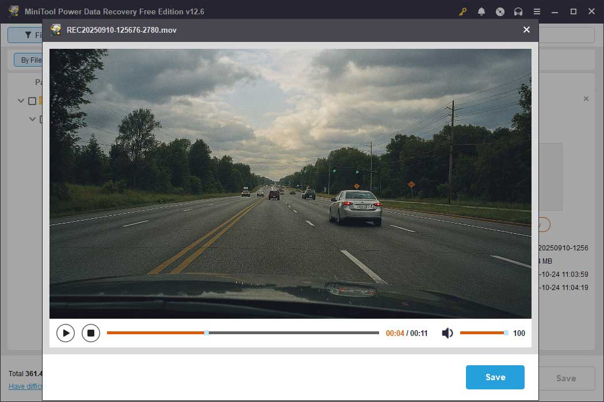Play the REC20250910 video preview
Screen dimensions: 604x402
click(x=66, y=333)
